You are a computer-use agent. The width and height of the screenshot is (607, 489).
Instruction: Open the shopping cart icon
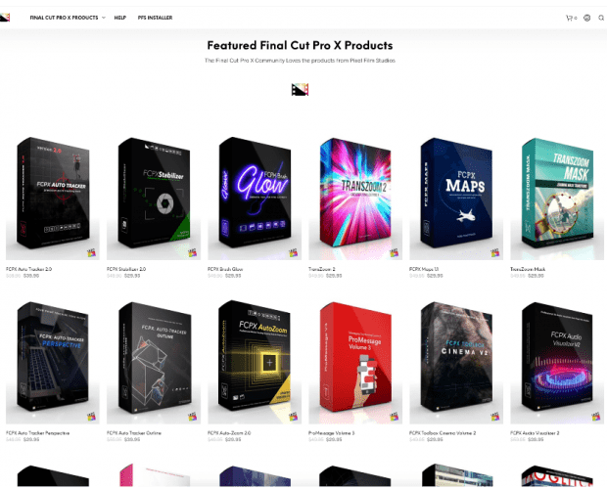click(x=569, y=18)
